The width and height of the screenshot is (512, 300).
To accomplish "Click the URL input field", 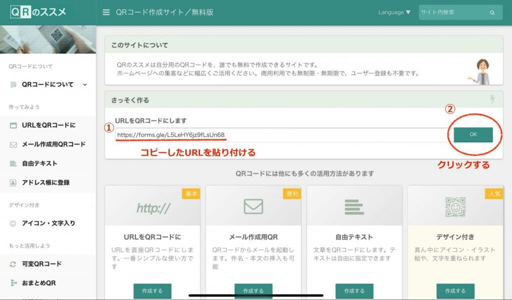I will 280,135.
